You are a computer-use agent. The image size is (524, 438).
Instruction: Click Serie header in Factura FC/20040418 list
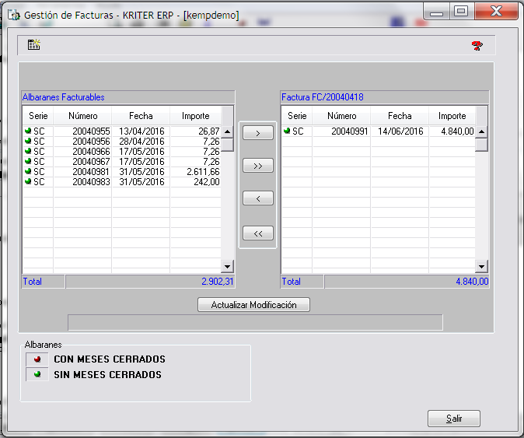pos(297,116)
